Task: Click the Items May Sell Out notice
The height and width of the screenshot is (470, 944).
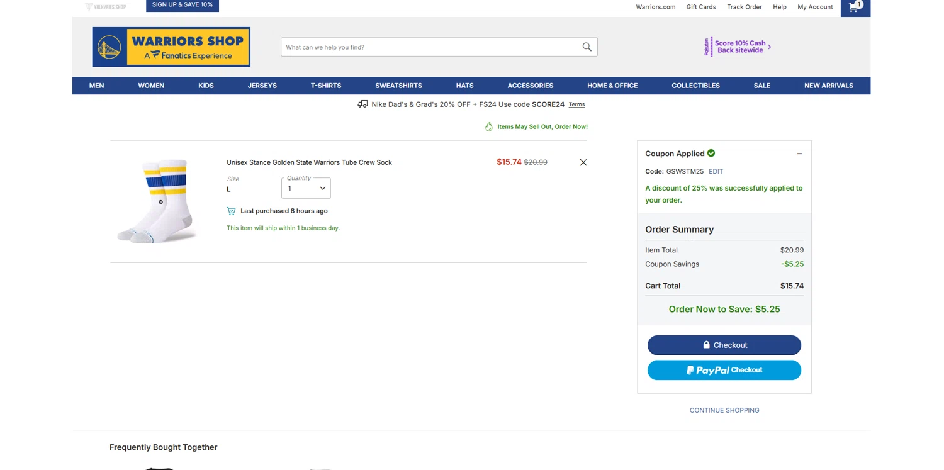Action: pos(542,126)
